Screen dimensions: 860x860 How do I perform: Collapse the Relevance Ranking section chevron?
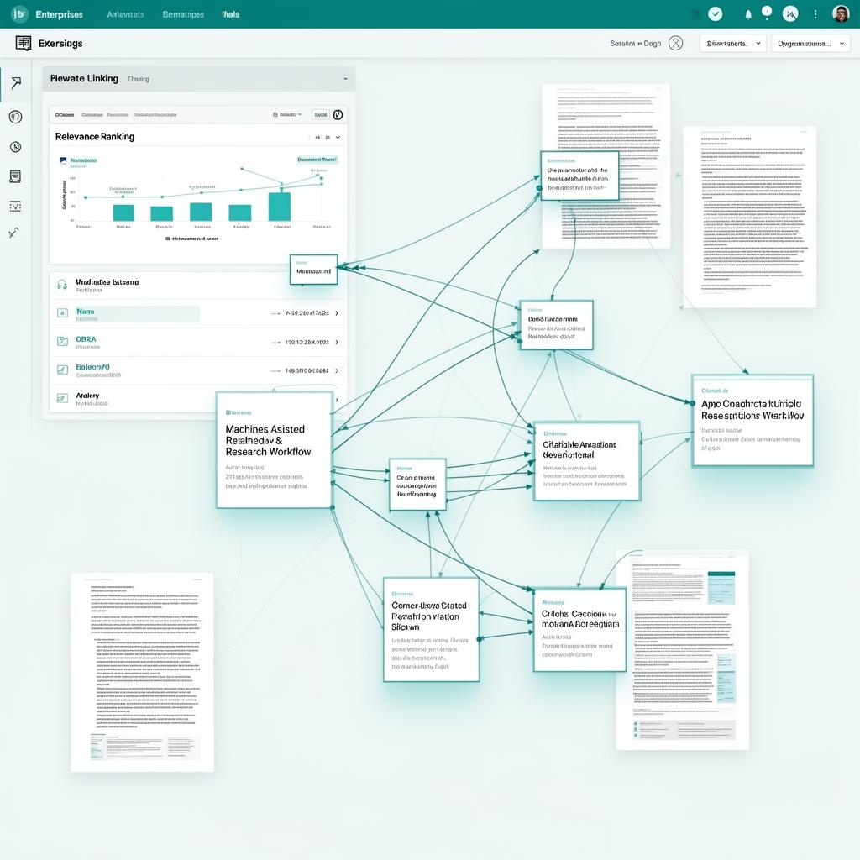tap(338, 137)
